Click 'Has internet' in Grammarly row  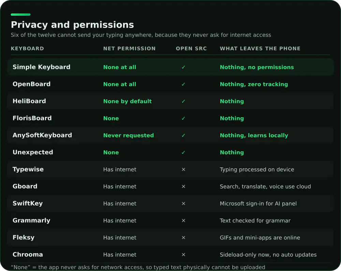(x=120, y=221)
